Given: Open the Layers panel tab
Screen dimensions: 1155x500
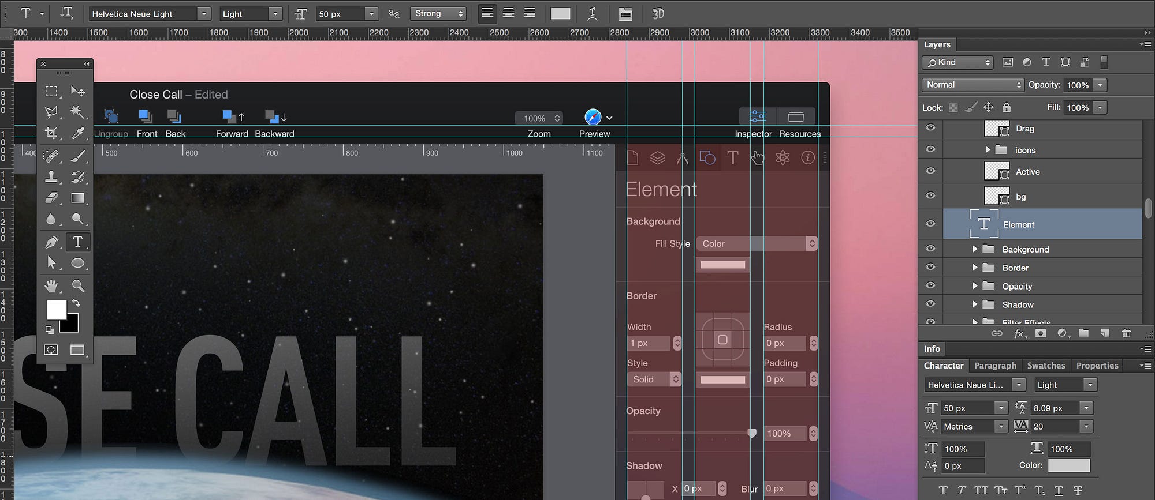Looking at the screenshot, I should tap(937, 44).
